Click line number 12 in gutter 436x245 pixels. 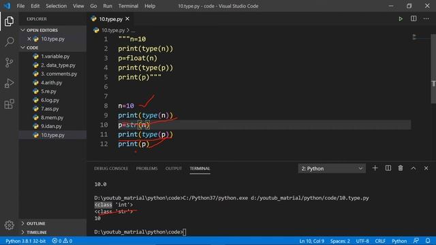pos(104,144)
